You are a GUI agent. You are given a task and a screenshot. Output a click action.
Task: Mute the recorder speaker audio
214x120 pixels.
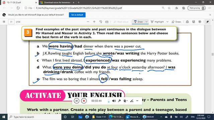click(114, 101)
